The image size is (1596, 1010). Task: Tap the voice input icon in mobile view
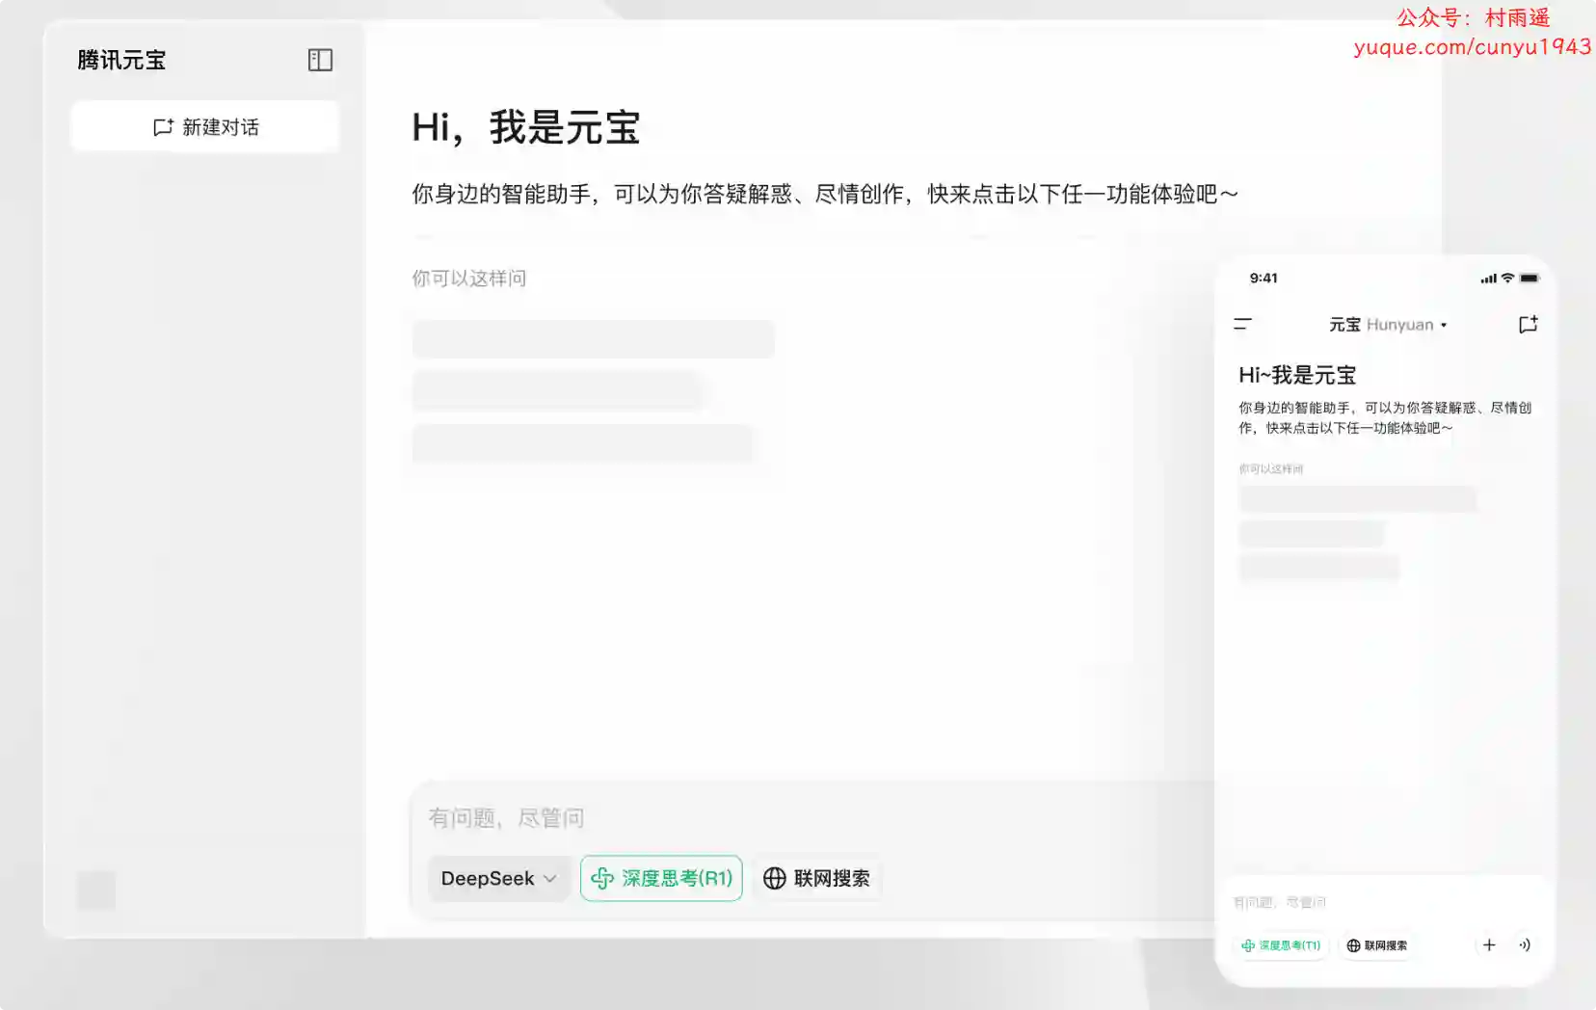[1525, 944]
